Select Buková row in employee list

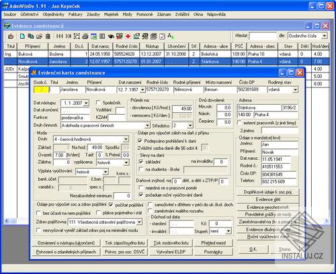[167, 54]
